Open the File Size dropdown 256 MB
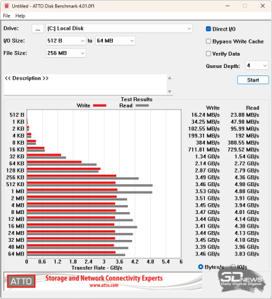This screenshot has width=272, height=299. pyautogui.click(x=66, y=53)
